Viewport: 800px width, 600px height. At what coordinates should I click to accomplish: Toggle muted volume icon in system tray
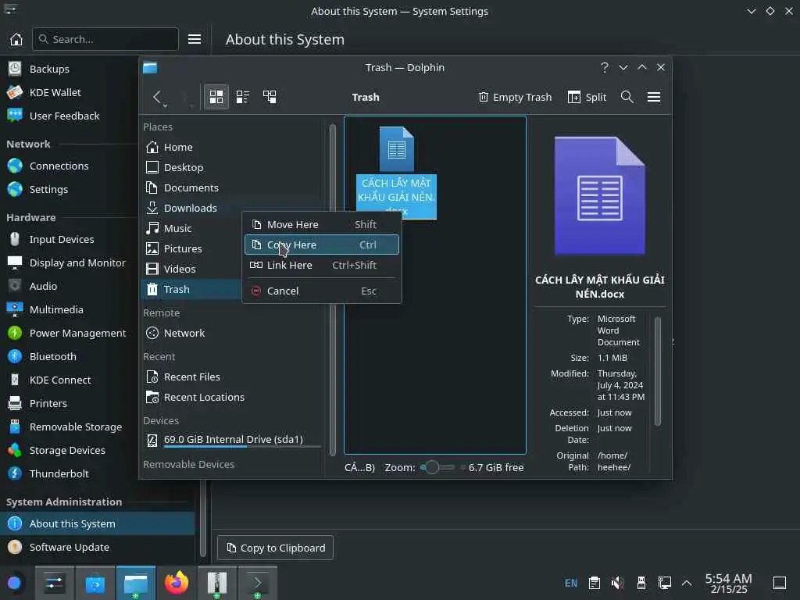[617, 583]
